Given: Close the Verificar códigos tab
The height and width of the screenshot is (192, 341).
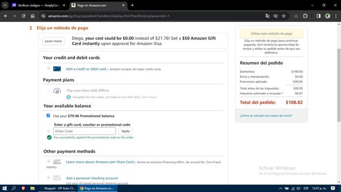Looking at the screenshot, I should tap(64, 5).
